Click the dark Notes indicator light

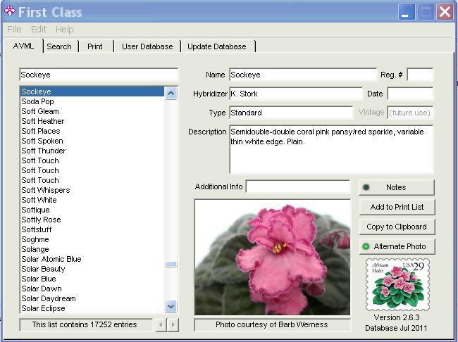pos(366,187)
